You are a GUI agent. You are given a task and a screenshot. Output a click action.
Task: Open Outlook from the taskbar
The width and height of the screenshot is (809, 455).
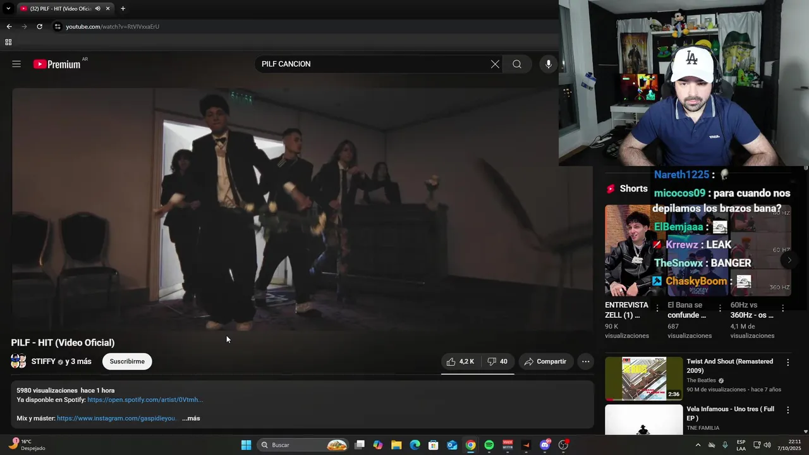(x=452, y=445)
